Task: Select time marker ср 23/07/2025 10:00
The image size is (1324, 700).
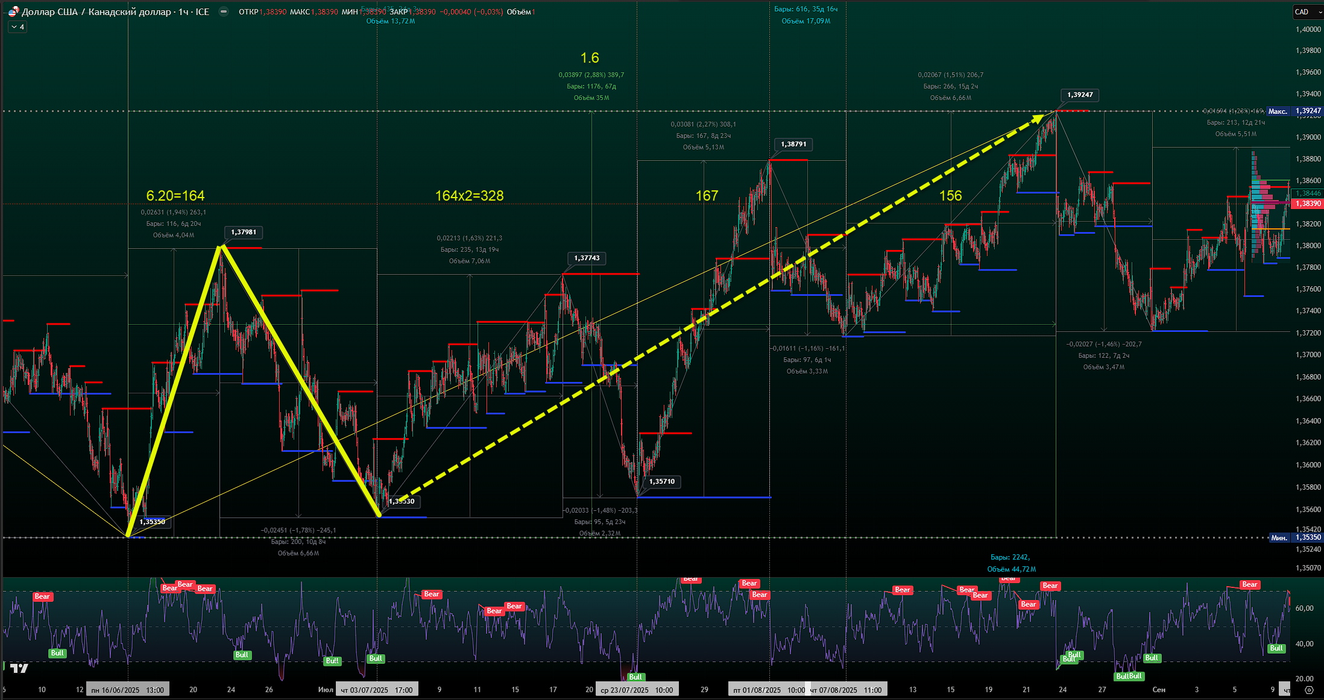Action: [x=637, y=690]
